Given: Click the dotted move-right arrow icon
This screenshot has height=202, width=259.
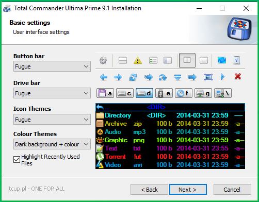Looking at the screenshot, I should [149, 77].
